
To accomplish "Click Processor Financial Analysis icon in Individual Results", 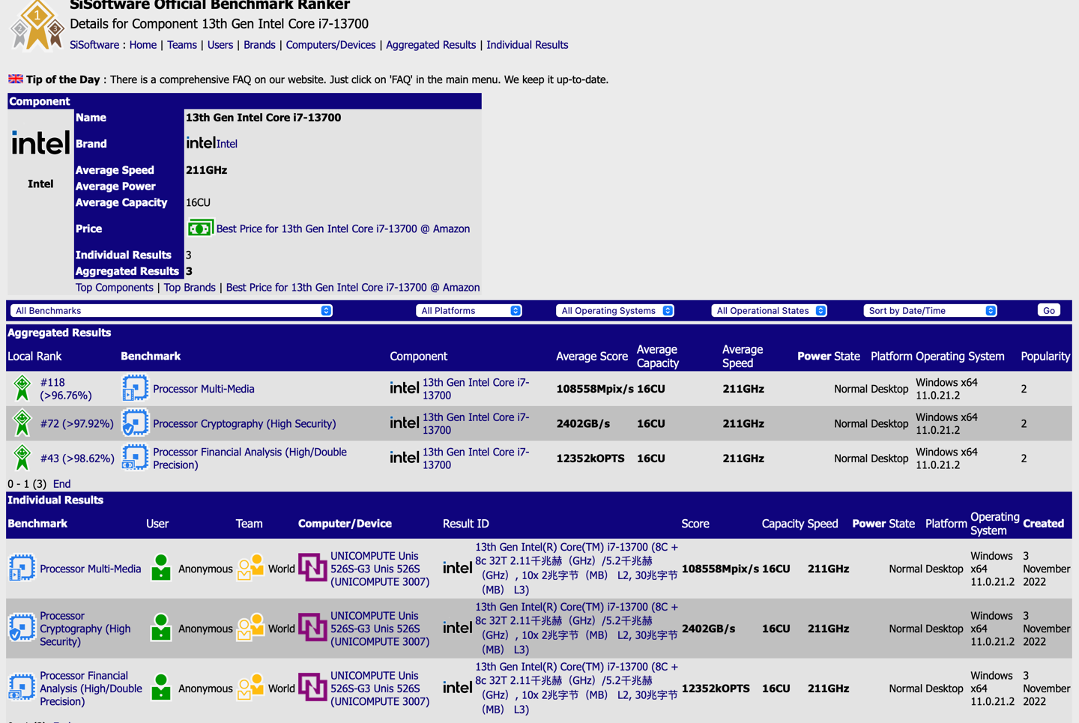I will (22, 688).
